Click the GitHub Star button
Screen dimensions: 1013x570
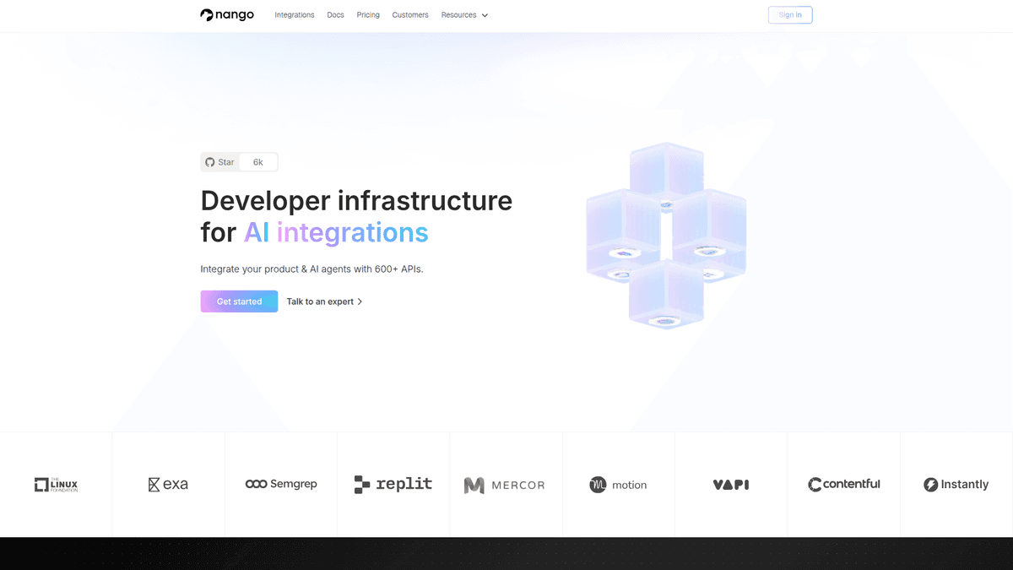(220, 162)
